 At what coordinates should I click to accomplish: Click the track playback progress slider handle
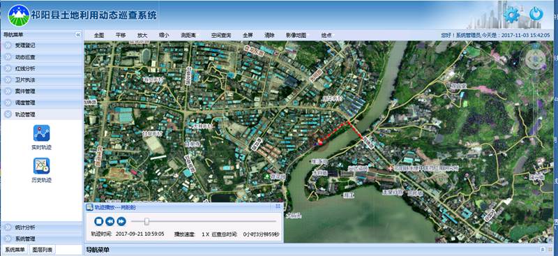point(146,221)
